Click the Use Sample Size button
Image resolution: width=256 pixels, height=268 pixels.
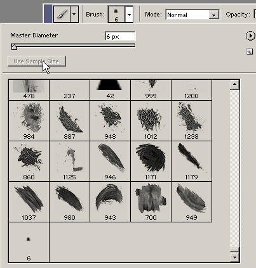(x=37, y=61)
